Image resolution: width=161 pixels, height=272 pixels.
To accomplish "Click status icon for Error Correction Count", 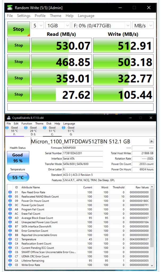I will click(10, 231).
